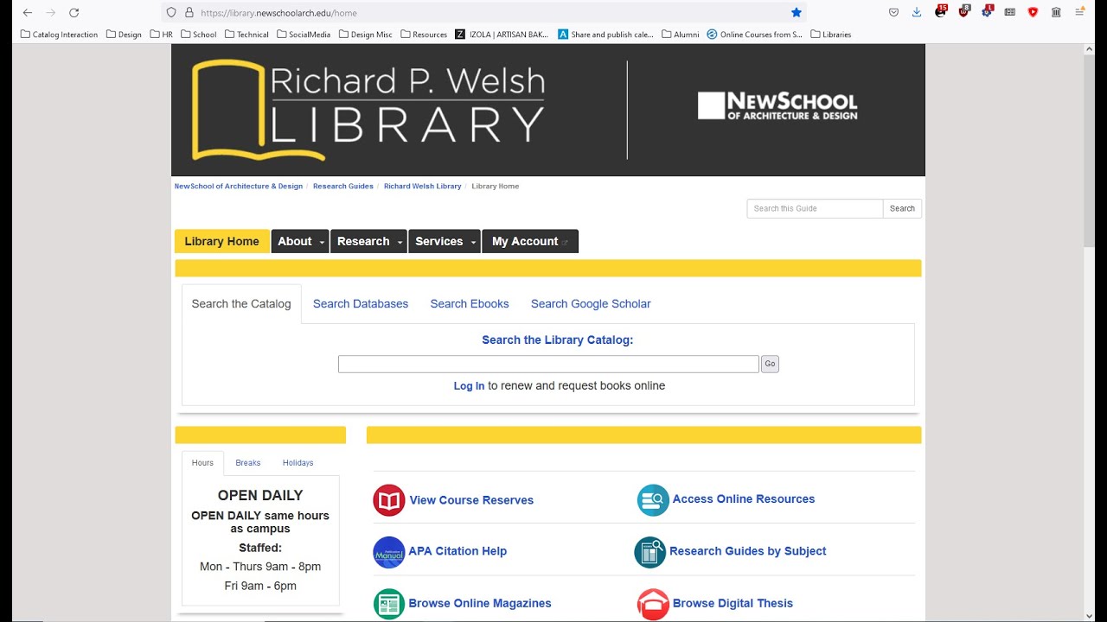Switch to the Search Google Scholar tab
Viewport: 1107px width, 622px height.
591,304
